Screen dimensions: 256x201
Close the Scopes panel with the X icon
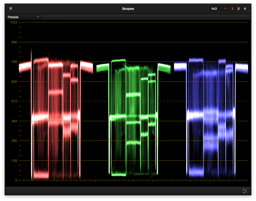[x=11, y=8]
